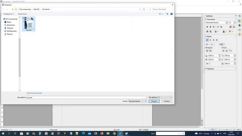Screen dimensions: 242x136
Task: Open sidebar Properties deck icon
Action: [x=239, y=21]
